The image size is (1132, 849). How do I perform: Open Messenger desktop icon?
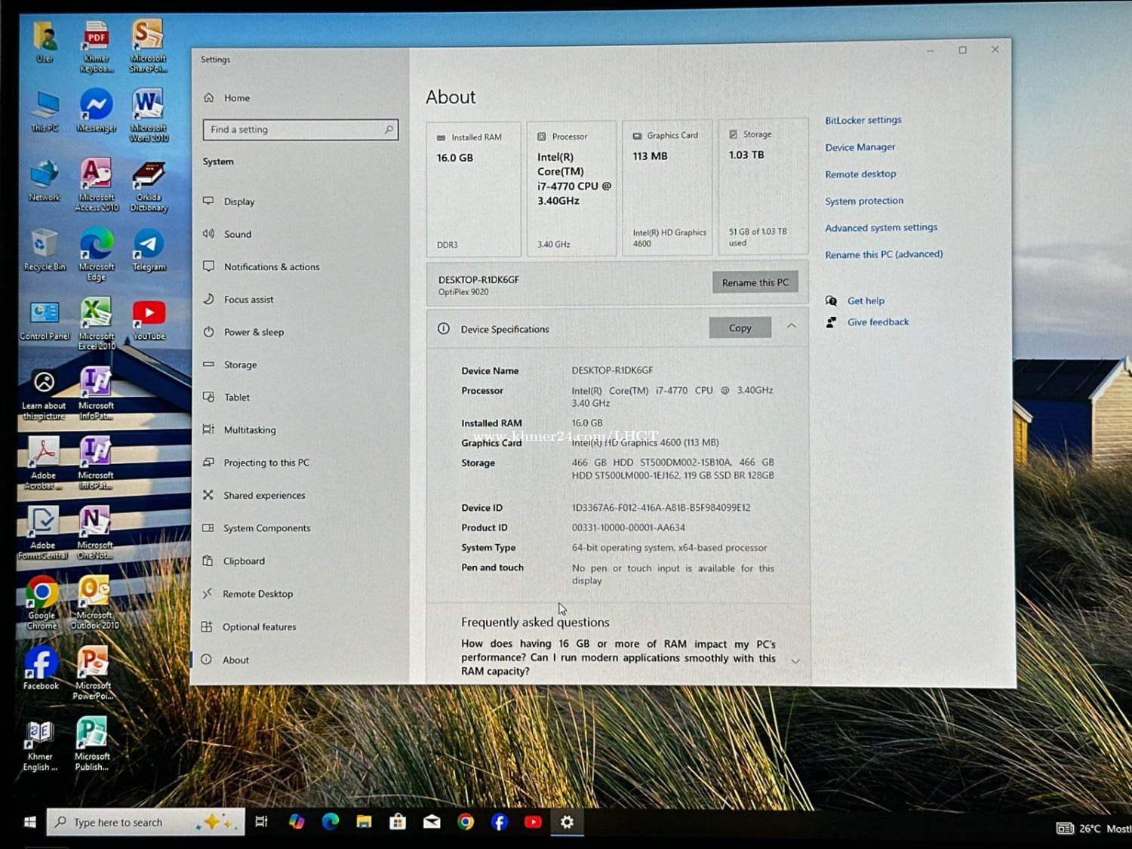point(97,106)
